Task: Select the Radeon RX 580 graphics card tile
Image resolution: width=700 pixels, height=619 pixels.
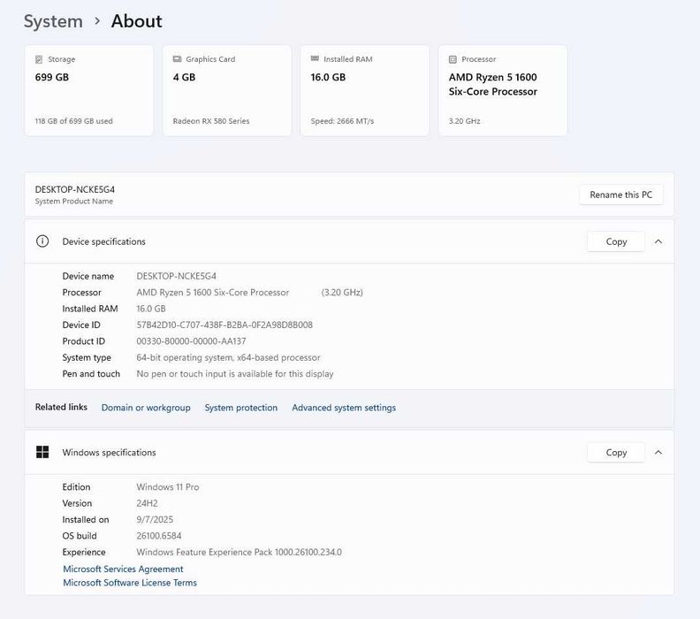Action: (x=227, y=91)
